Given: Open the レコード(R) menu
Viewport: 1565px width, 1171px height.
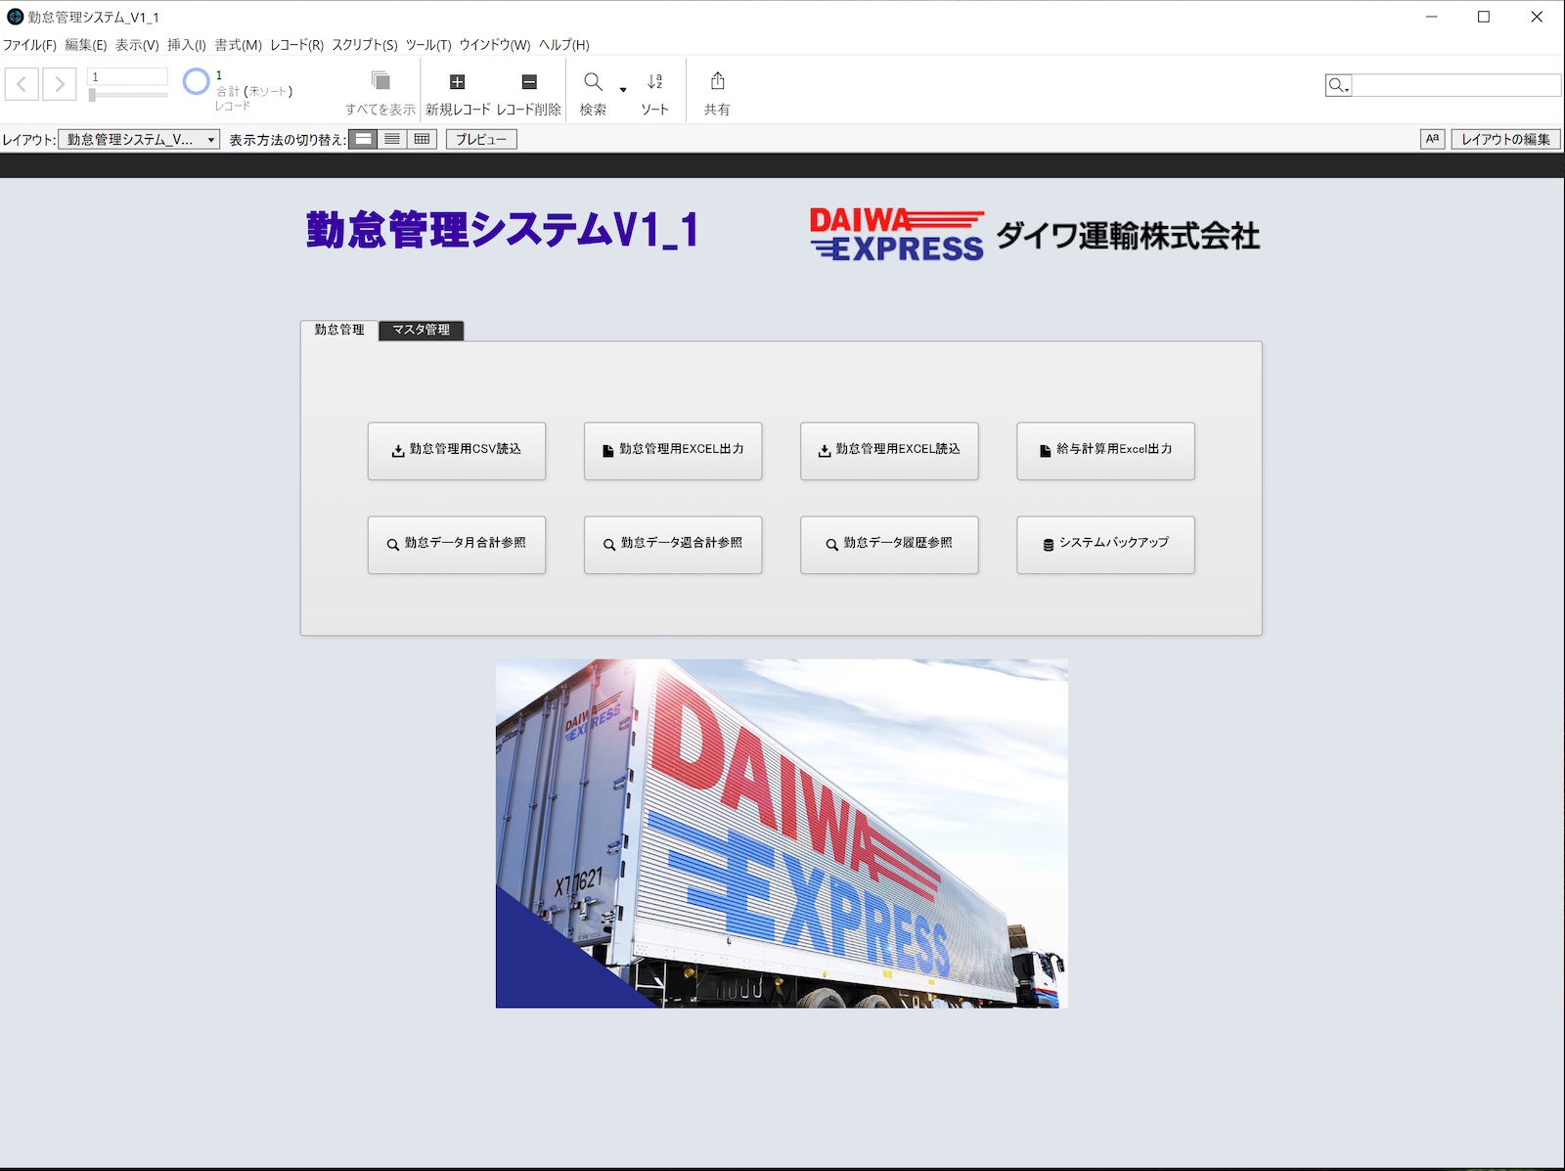Looking at the screenshot, I should [x=296, y=45].
